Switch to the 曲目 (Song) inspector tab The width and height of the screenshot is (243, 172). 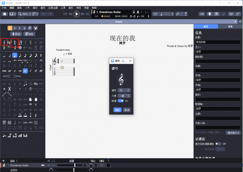click(x=206, y=26)
